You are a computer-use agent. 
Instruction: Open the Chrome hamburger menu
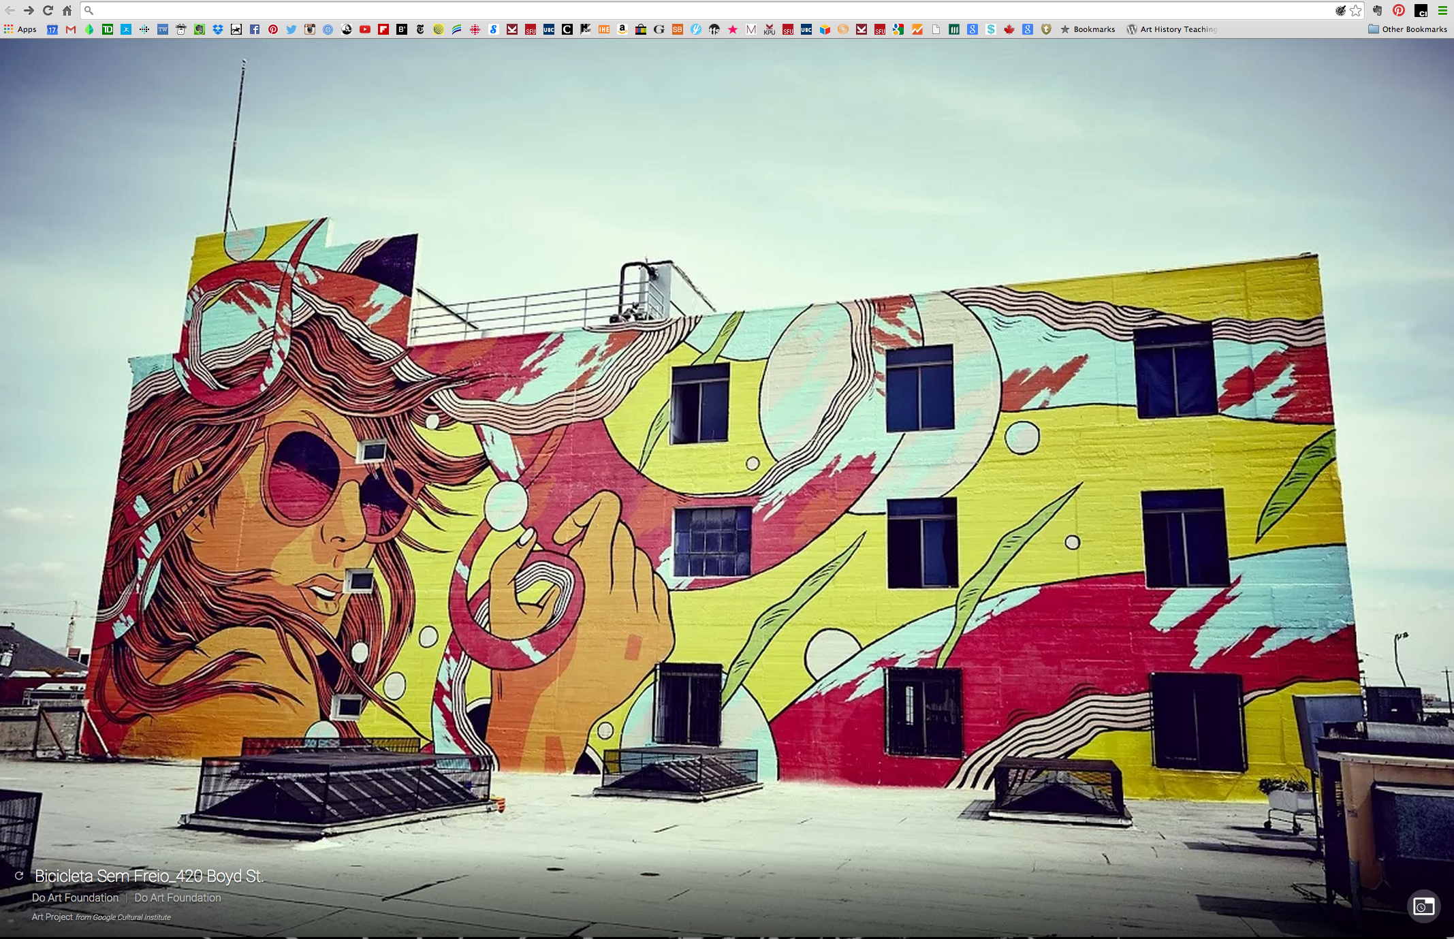click(x=1442, y=10)
